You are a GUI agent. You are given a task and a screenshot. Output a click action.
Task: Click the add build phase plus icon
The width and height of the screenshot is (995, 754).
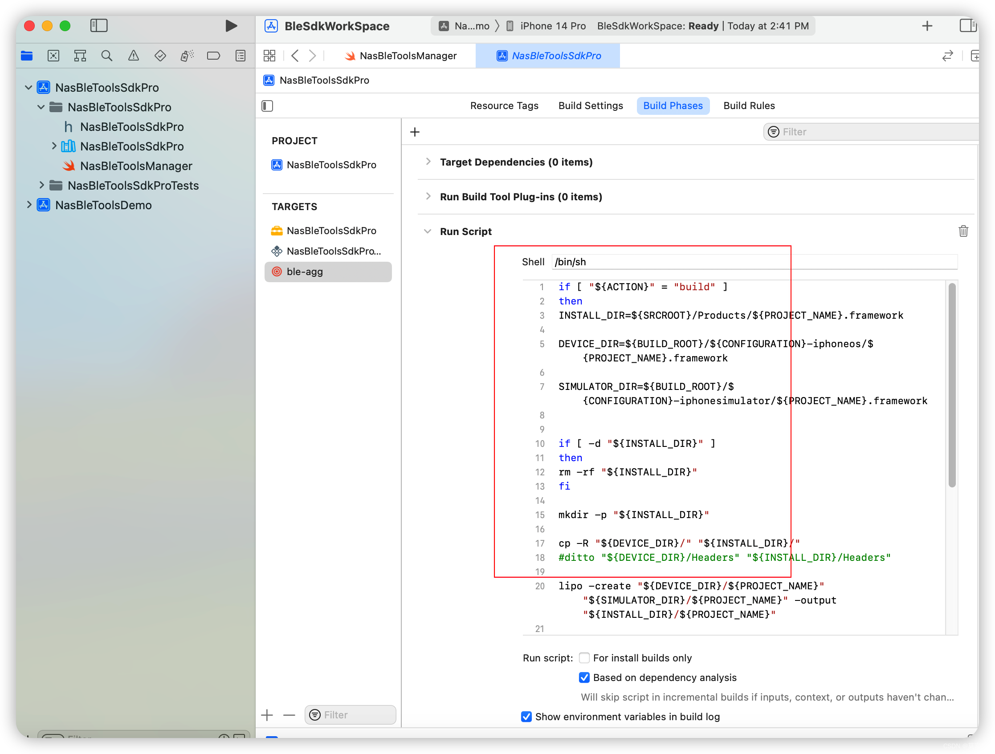click(x=415, y=132)
